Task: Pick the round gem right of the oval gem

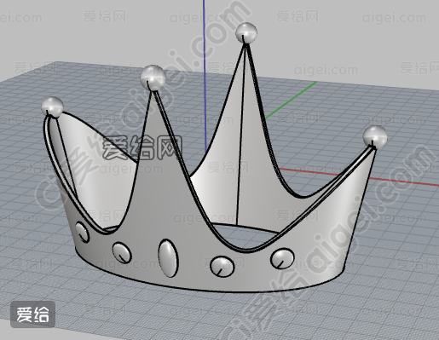Action: pos(222,267)
